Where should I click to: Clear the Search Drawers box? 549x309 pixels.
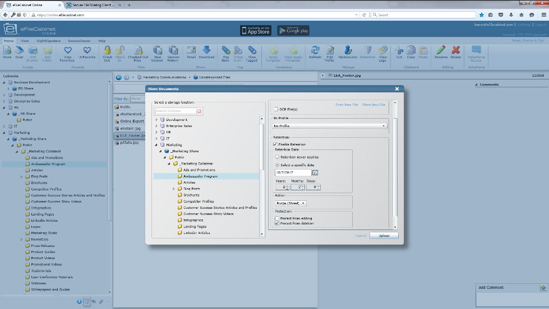click(199, 111)
